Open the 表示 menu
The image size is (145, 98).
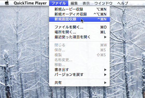[x=86, y=3]
